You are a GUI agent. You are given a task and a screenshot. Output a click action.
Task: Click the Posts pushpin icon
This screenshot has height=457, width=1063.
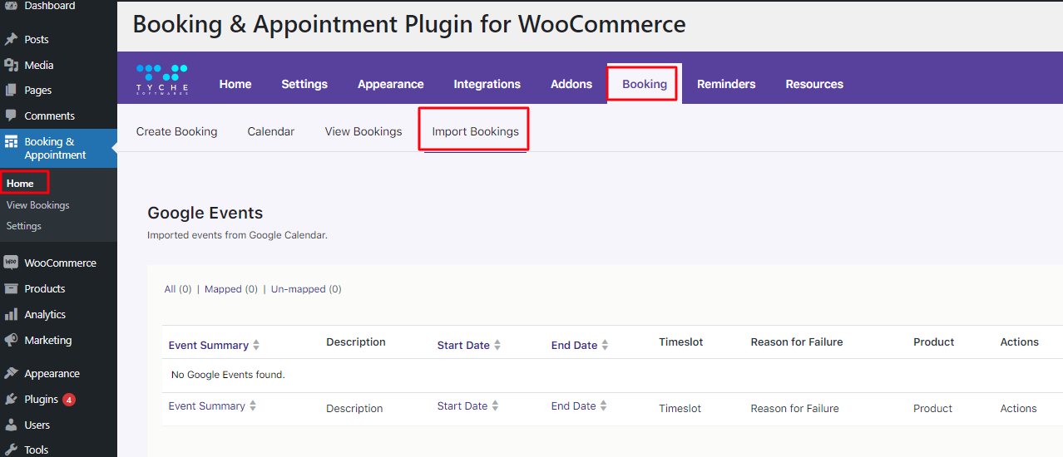coord(11,39)
